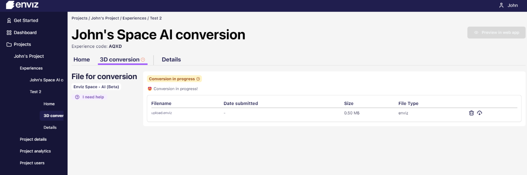
Task: Click the Filename column header
Action: (x=161, y=104)
